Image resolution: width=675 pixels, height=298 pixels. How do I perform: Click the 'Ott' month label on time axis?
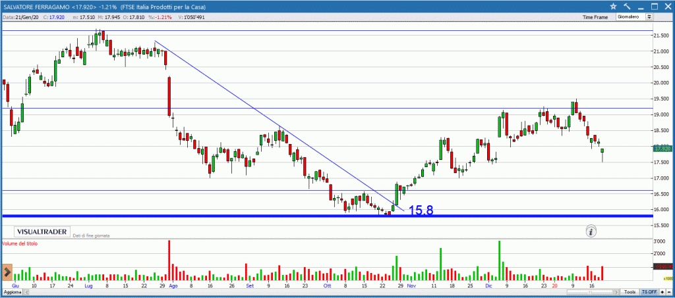click(x=327, y=286)
